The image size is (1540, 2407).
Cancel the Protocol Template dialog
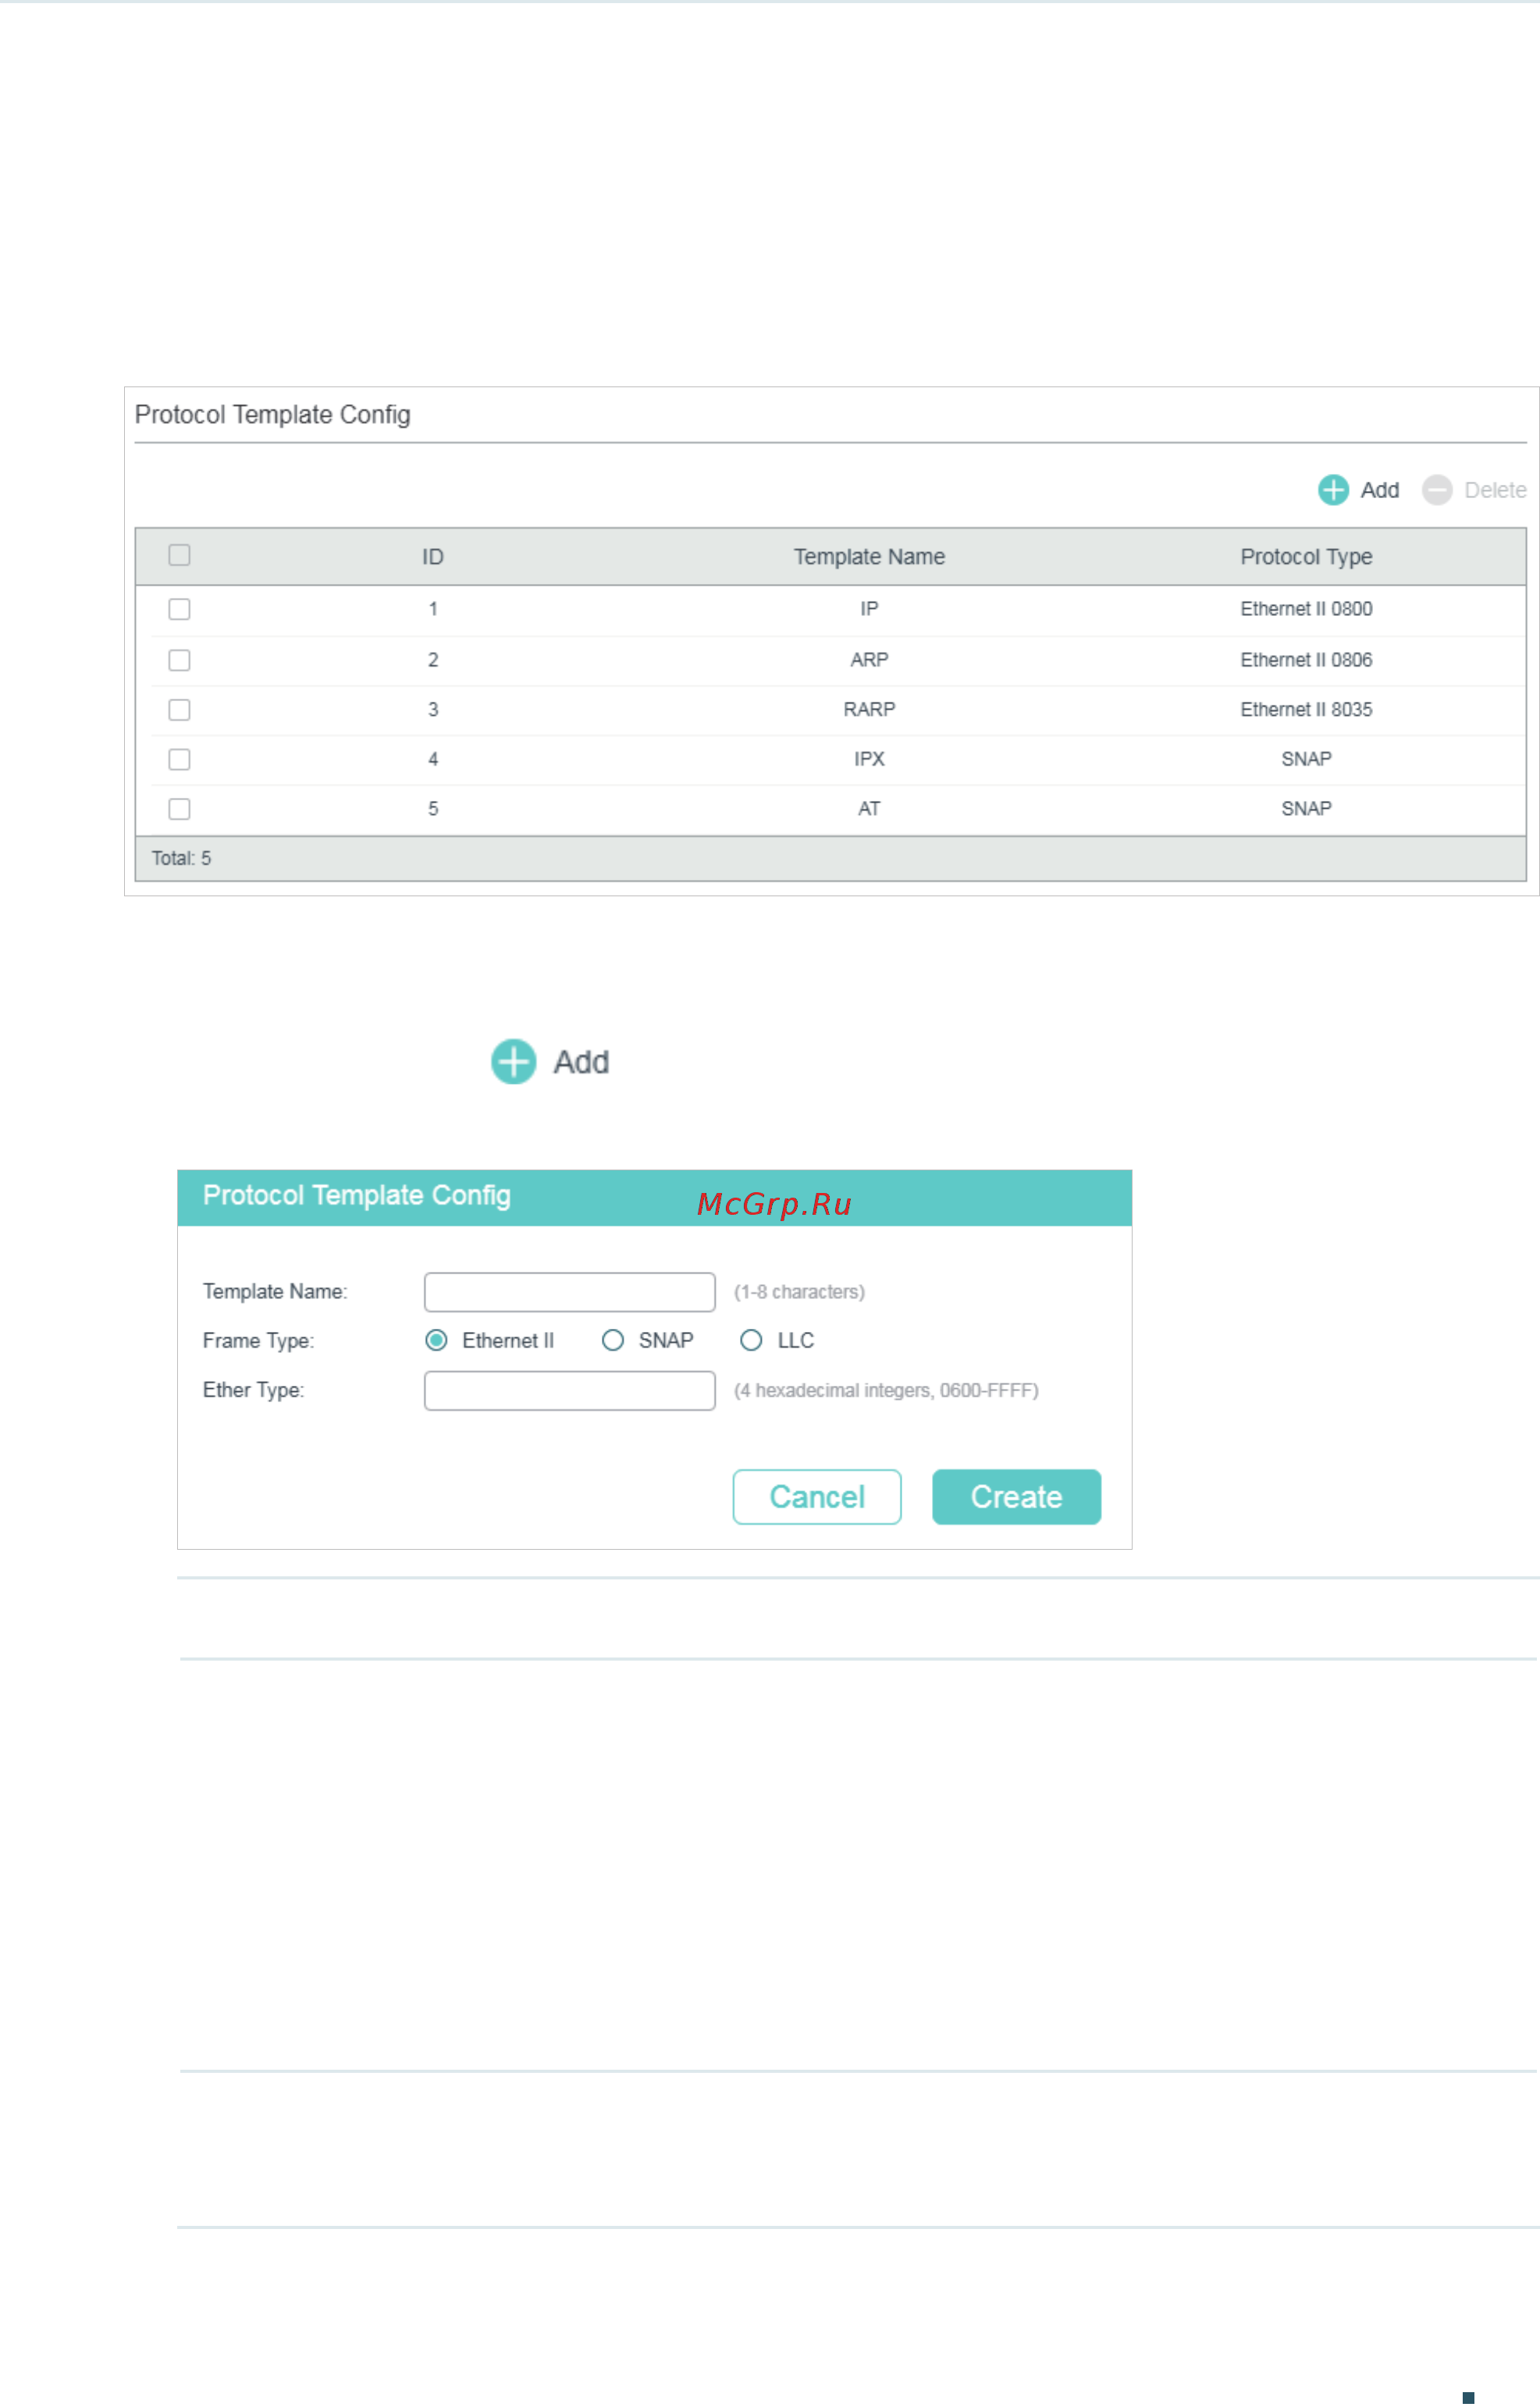pos(817,1497)
